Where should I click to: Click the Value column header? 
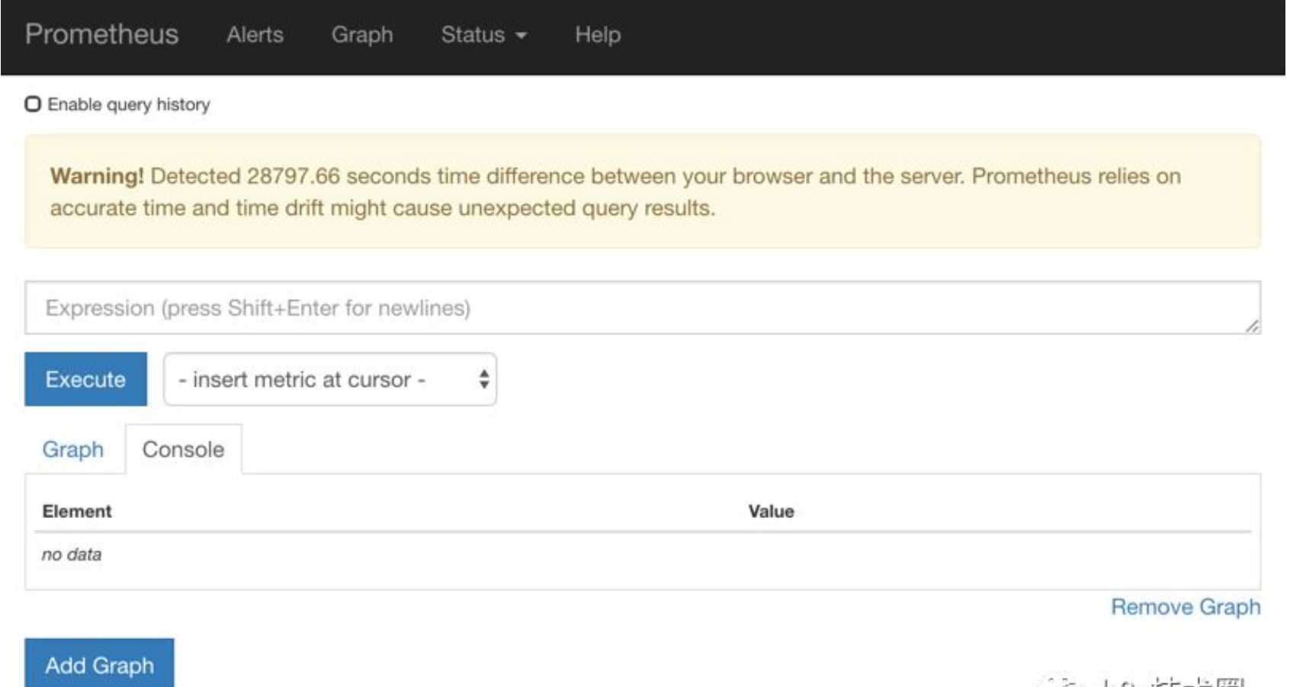tap(771, 511)
